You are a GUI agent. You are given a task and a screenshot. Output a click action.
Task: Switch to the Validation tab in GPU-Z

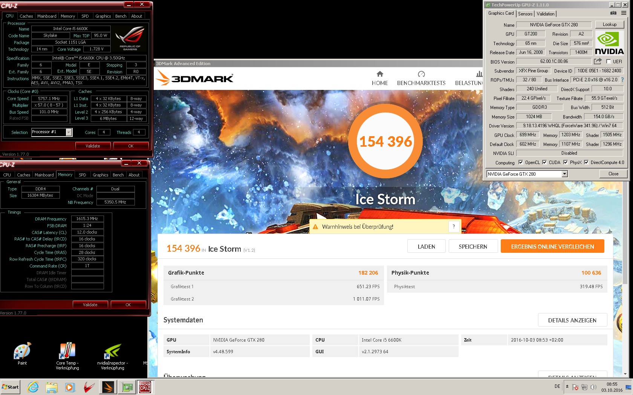(x=546, y=14)
